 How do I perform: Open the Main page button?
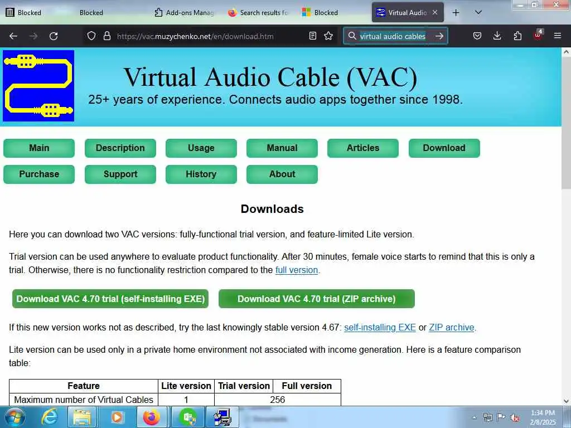(39, 148)
